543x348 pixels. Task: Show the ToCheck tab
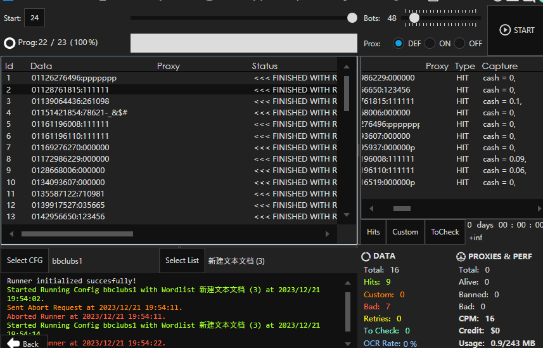445,232
